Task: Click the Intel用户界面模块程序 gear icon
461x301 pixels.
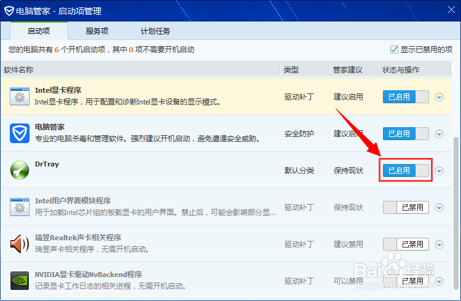Action: pos(20,207)
